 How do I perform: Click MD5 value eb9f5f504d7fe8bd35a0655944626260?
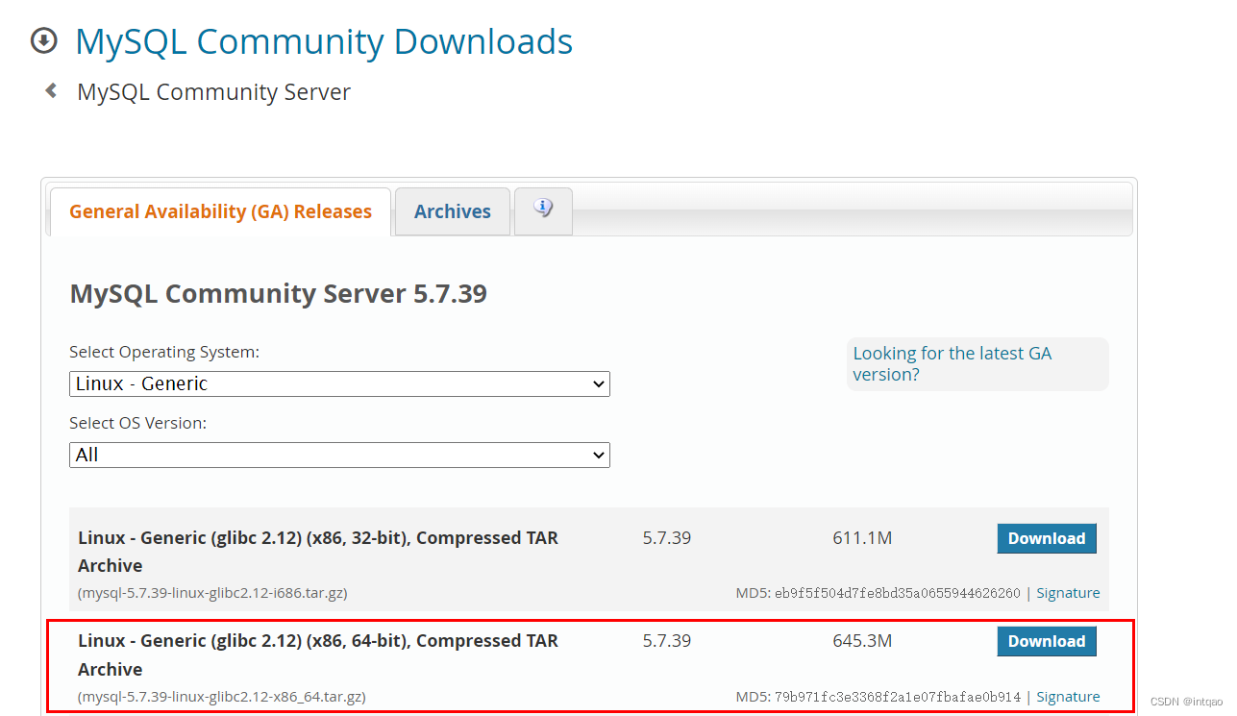(898, 593)
